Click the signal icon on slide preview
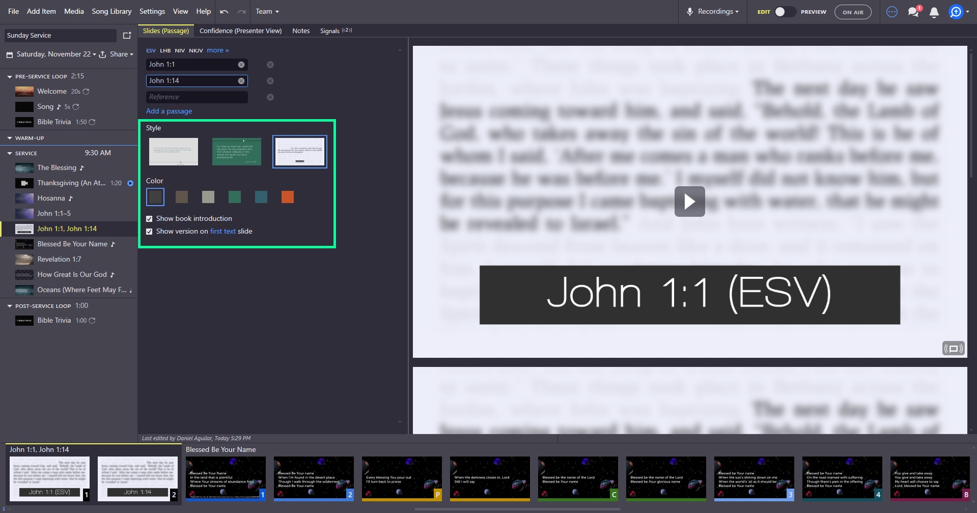Screen dimensions: 977x513 tap(953, 349)
